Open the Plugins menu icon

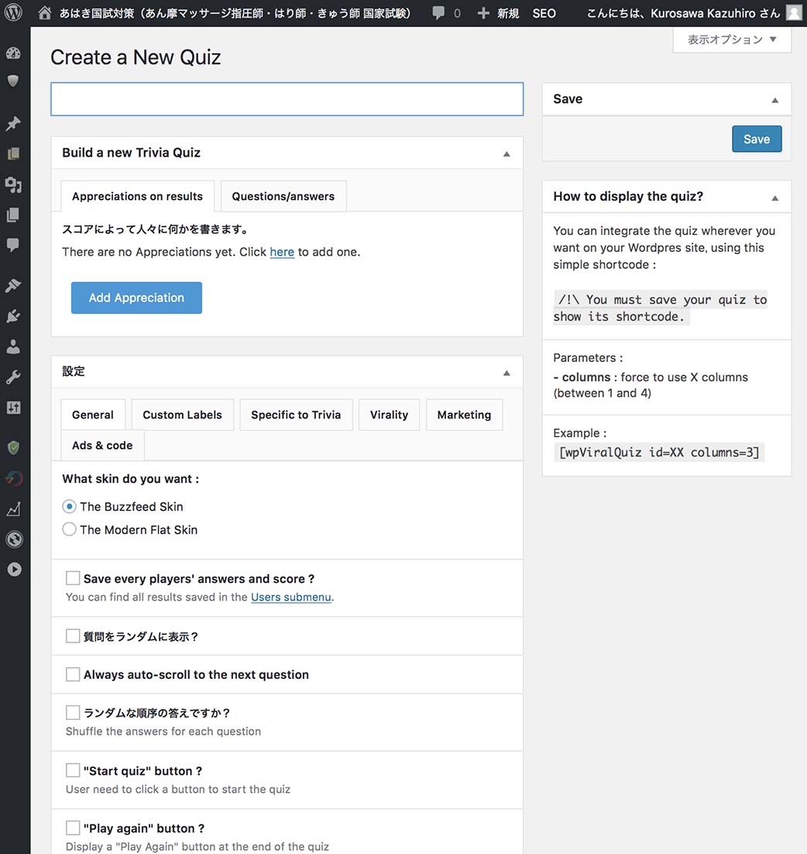point(13,316)
